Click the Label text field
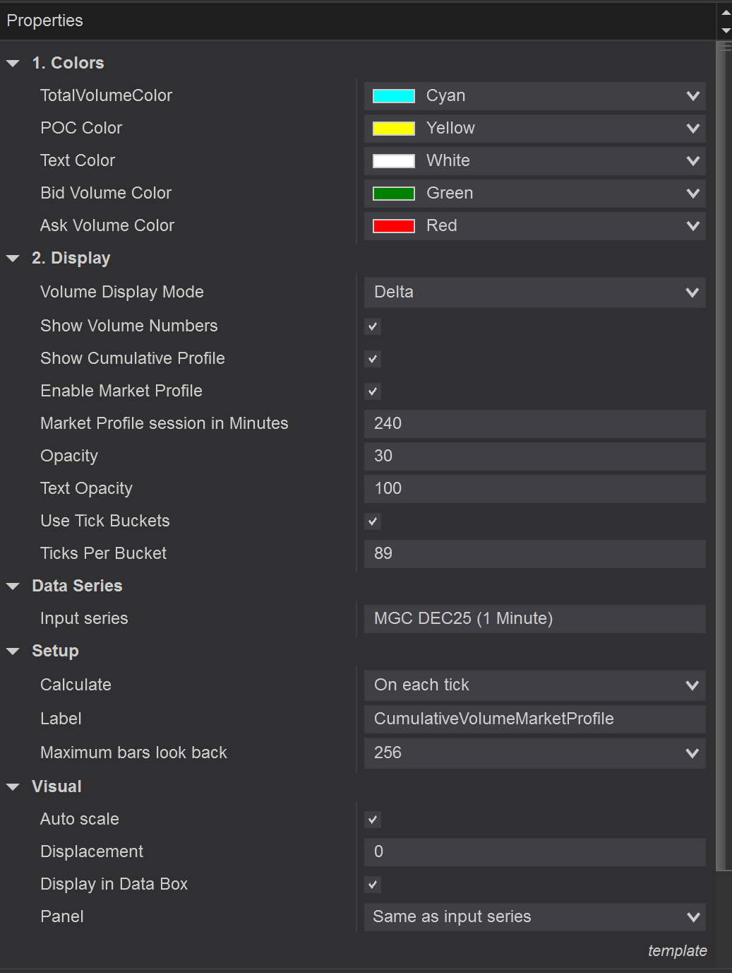 click(x=534, y=719)
